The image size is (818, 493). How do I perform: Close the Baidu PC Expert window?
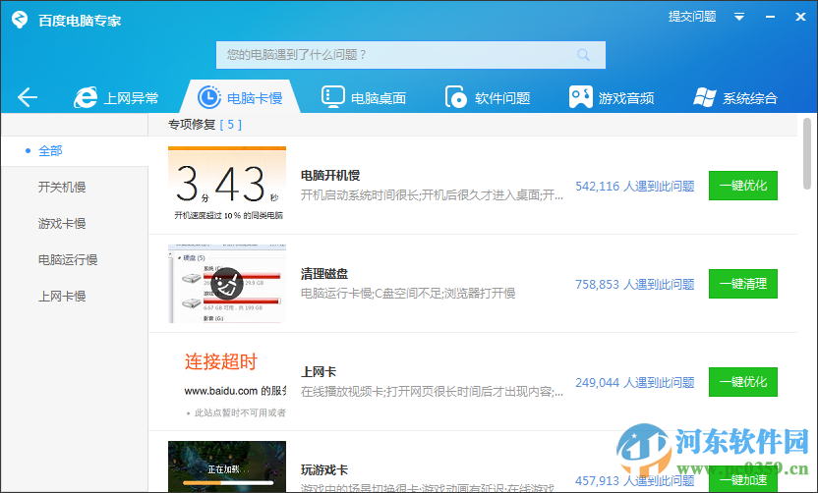click(x=800, y=17)
